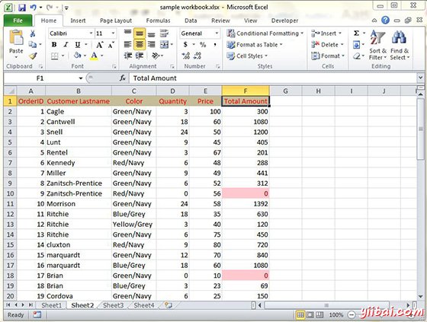Viewport: 427px width, 322px height.
Task: Decrease font size with Shrink Font icon
Action: tap(111, 45)
